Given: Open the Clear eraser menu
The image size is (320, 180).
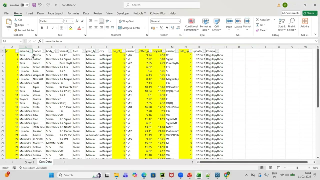Looking at the screenshot, I should [262, 30].
